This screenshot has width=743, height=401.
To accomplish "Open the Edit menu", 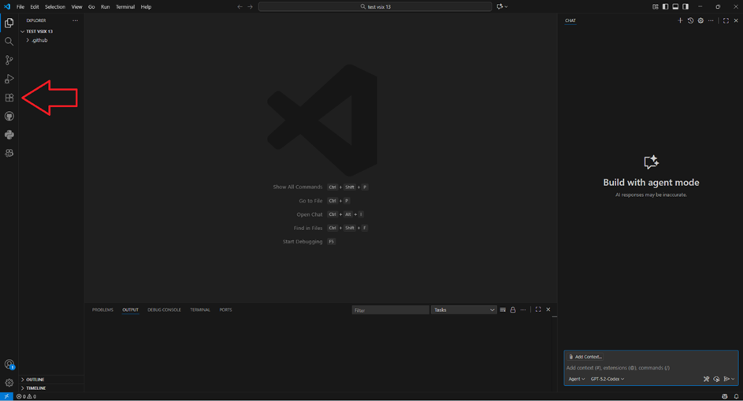I will pos(35,6).
